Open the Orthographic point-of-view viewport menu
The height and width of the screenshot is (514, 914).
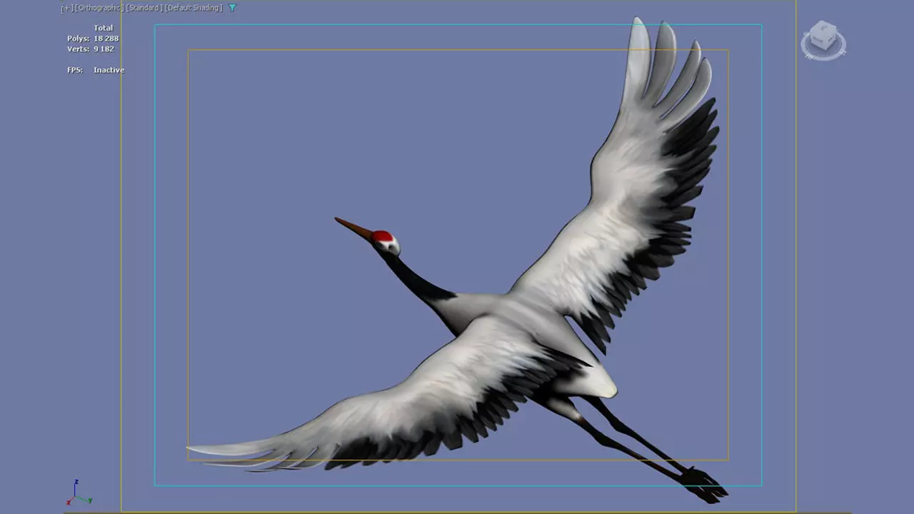99,8
